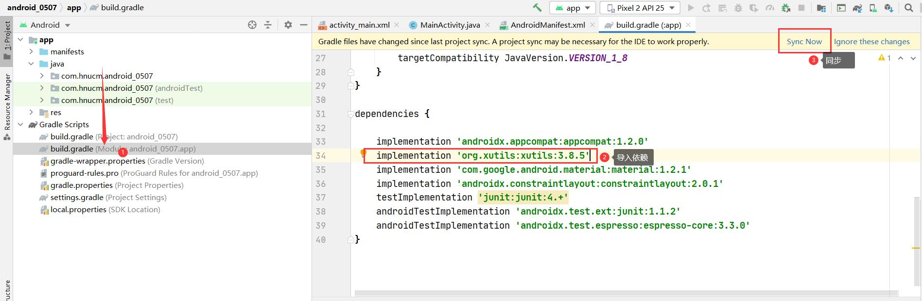Collapse the app module node
This screenshot has width=922, height=301.
coord(20,39)
